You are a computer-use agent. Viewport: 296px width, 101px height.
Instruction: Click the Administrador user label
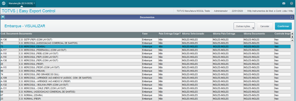coord(221,11)
